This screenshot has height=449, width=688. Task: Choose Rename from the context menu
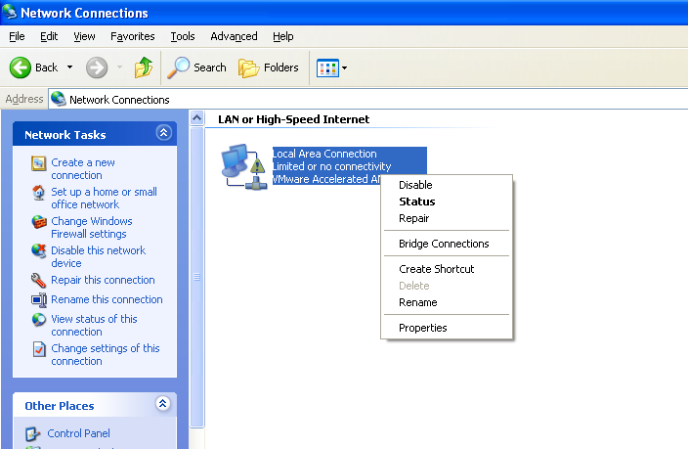pyautogui.click(x=447, y=302)
